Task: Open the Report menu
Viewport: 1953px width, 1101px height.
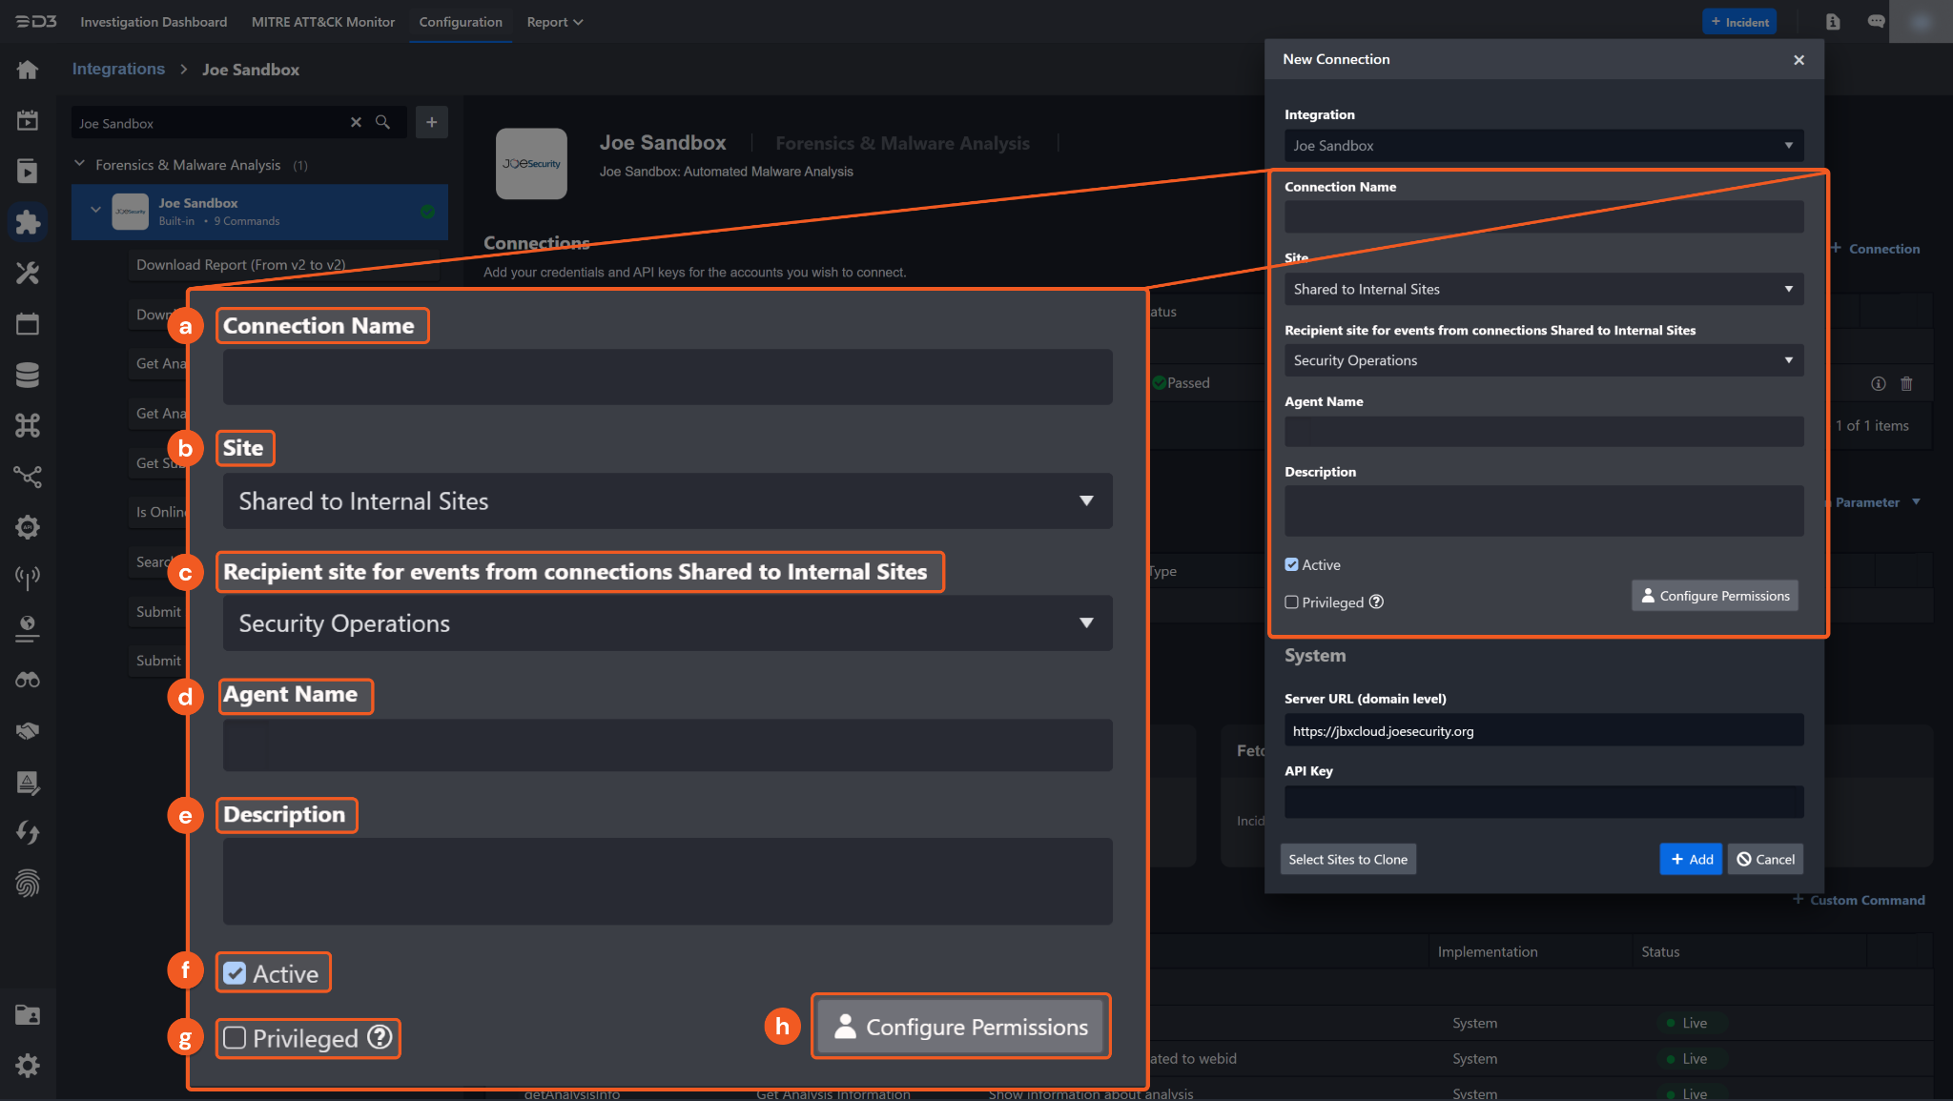Action: click(554, 22)
